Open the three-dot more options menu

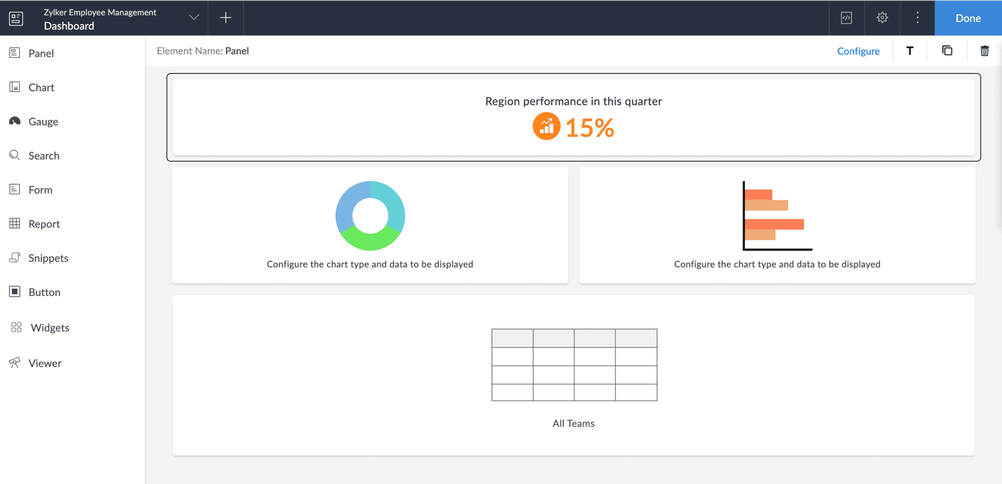(917, 18)
